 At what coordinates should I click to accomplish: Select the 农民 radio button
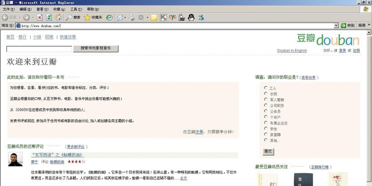(266, 93)
